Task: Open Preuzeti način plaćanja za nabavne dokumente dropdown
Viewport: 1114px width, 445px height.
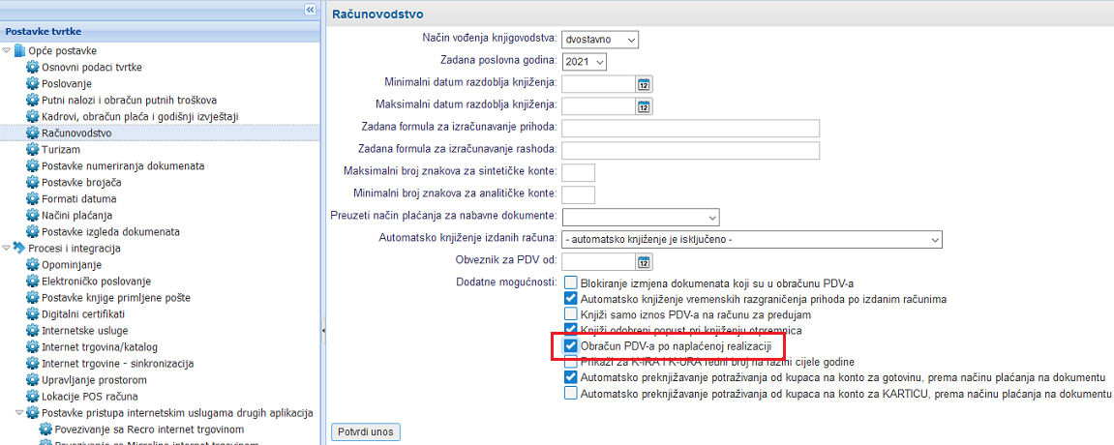Action: coord(640,217)
